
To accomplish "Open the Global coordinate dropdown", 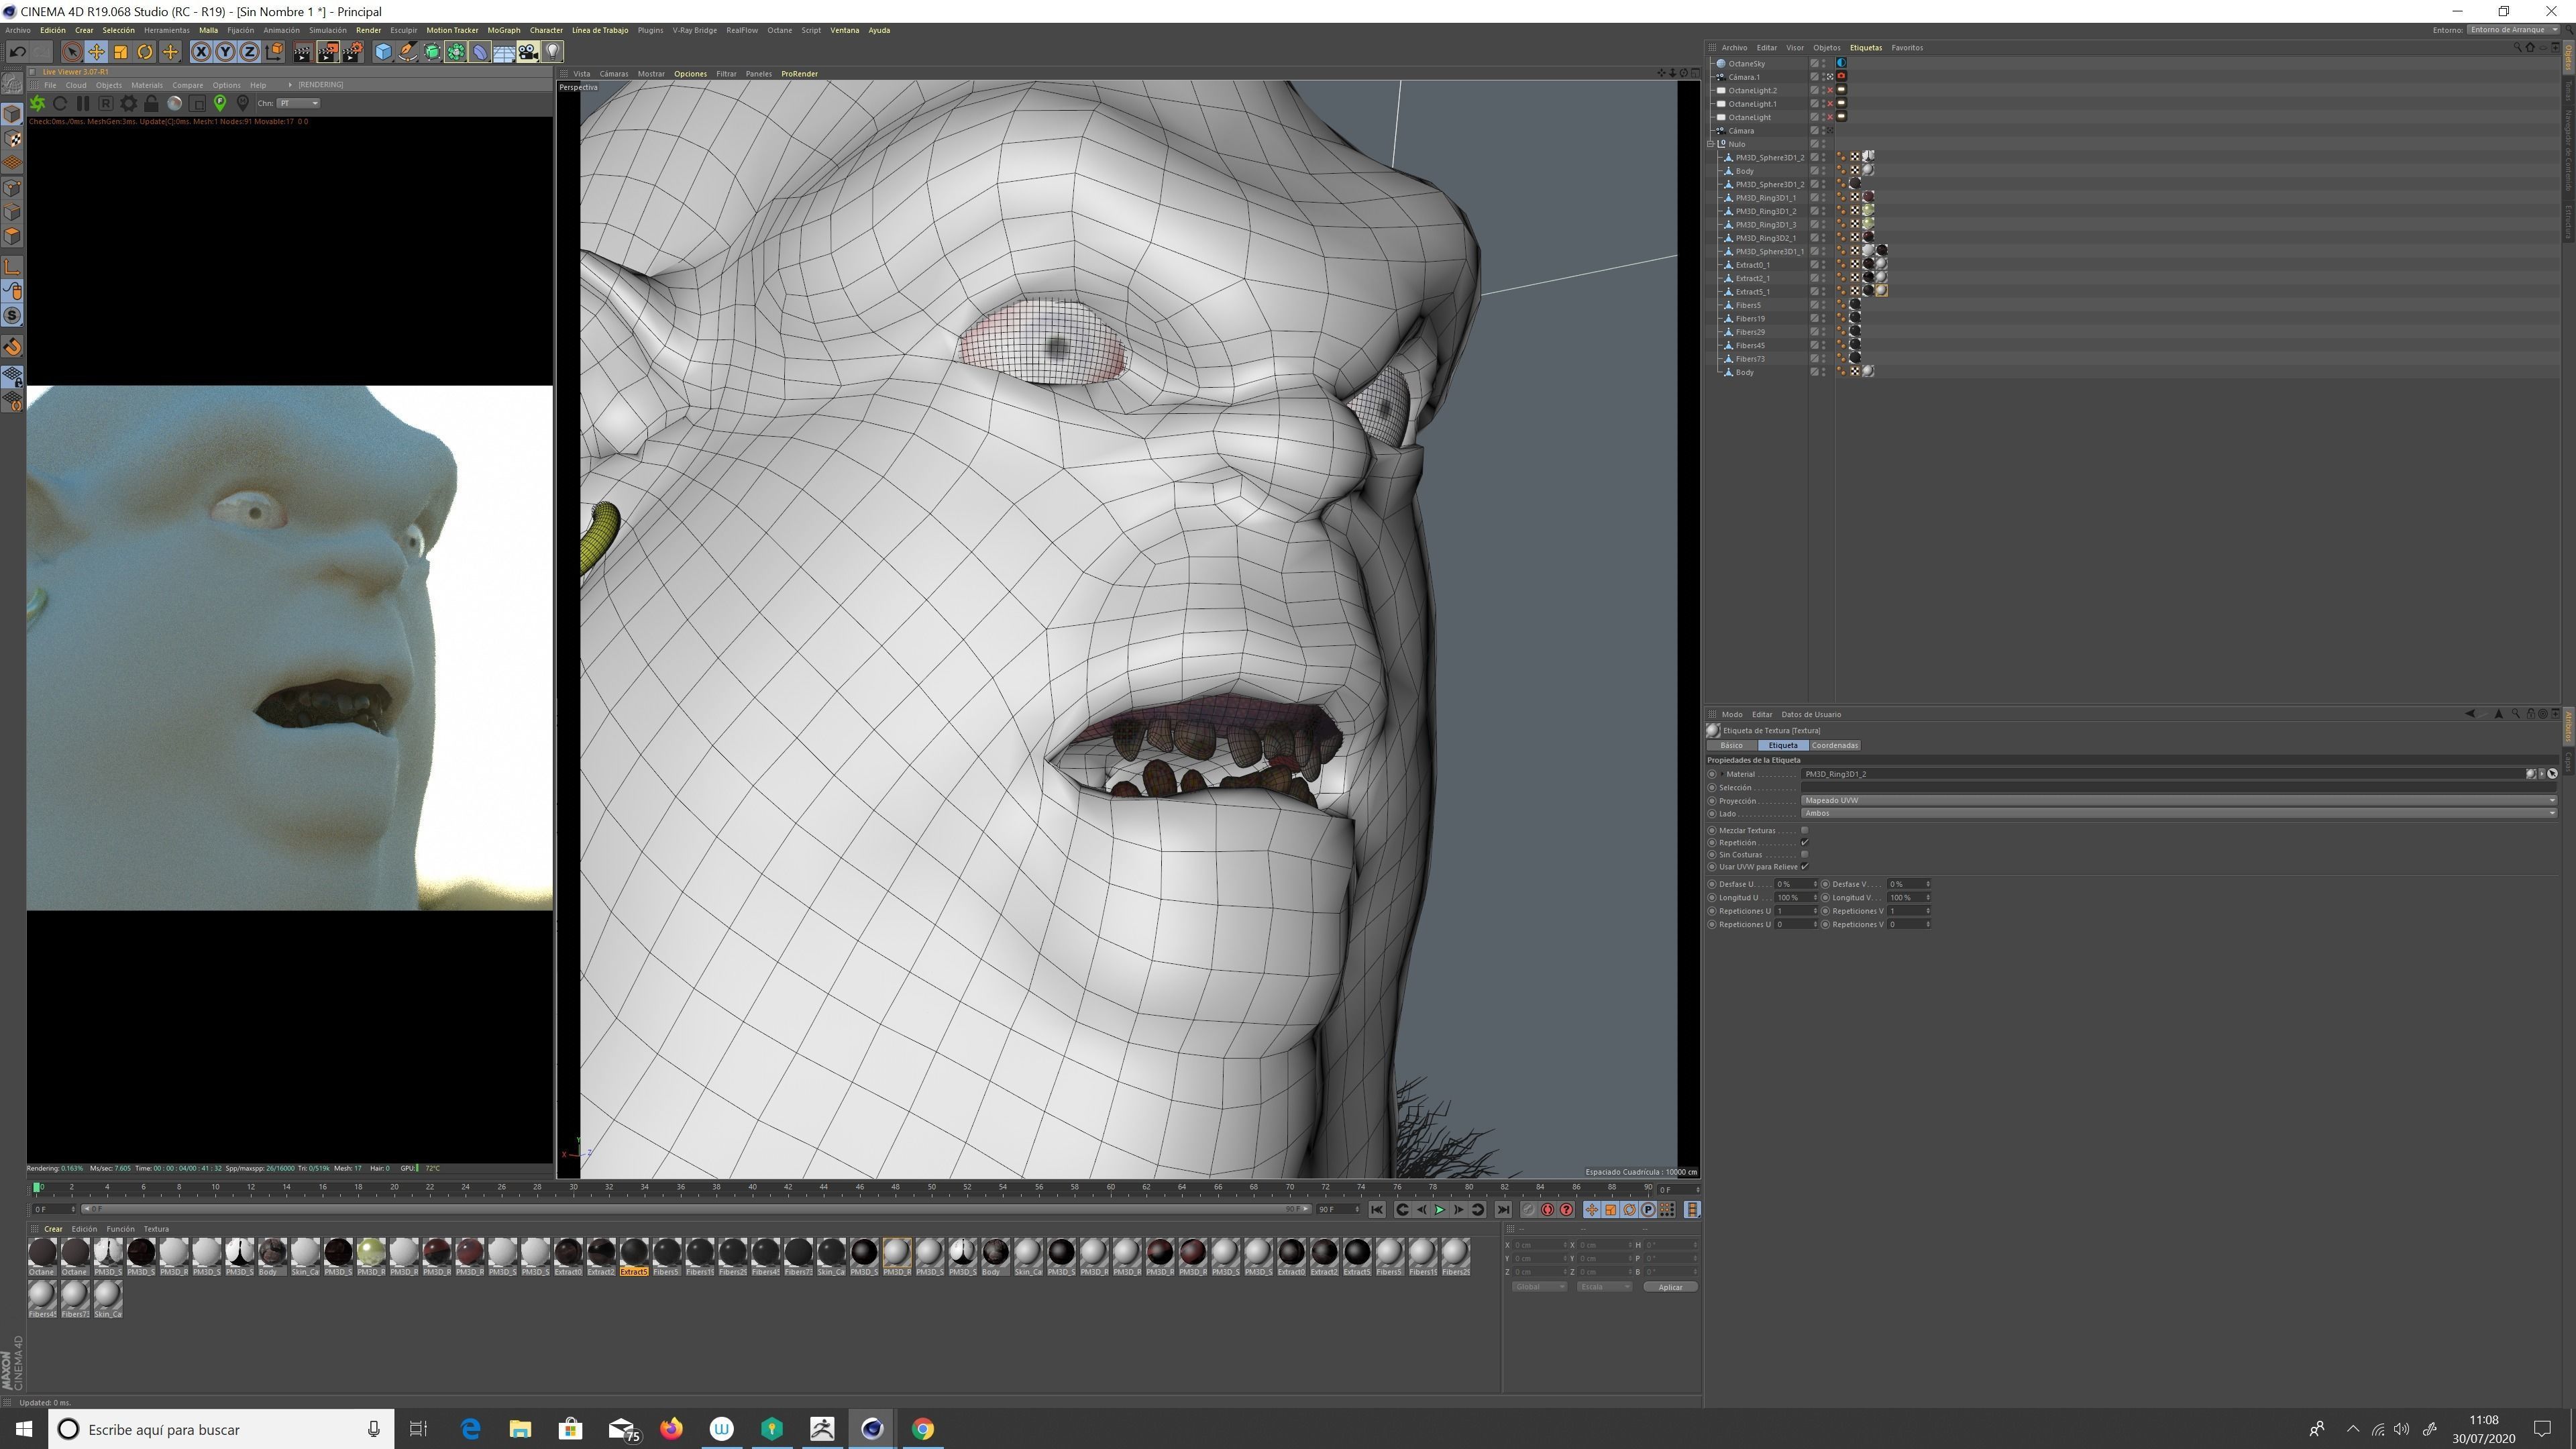I will point(1539,1287).
